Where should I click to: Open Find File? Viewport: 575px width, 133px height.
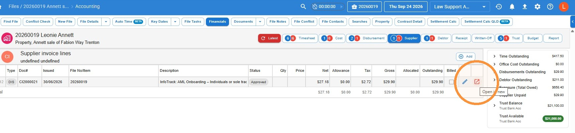tap(11, 22)
